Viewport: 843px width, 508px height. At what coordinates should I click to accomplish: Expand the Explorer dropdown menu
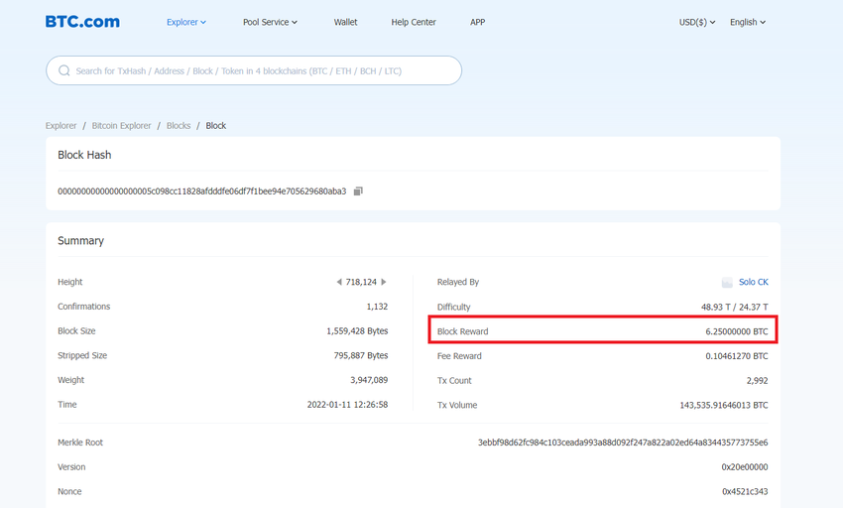click(x=186, y=22)
